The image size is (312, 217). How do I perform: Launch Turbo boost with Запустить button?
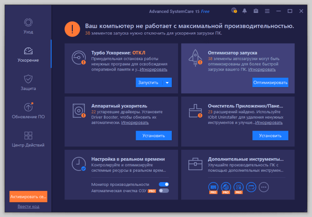(x=148, y=83)
